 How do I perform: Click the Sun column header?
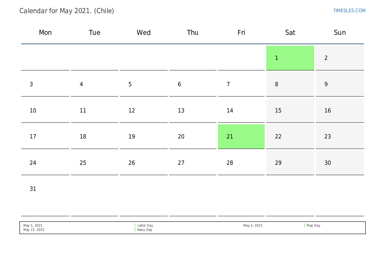tap(340, 33)
